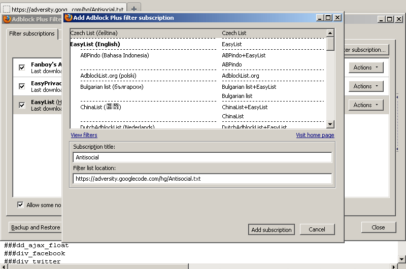Screen dimensions: 406x269
Task: Toggle Allow some non-intrusive ads checkbox
Action: (x=20, y=205)
